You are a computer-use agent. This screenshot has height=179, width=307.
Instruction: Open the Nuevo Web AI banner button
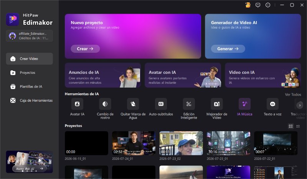point(30,168)
